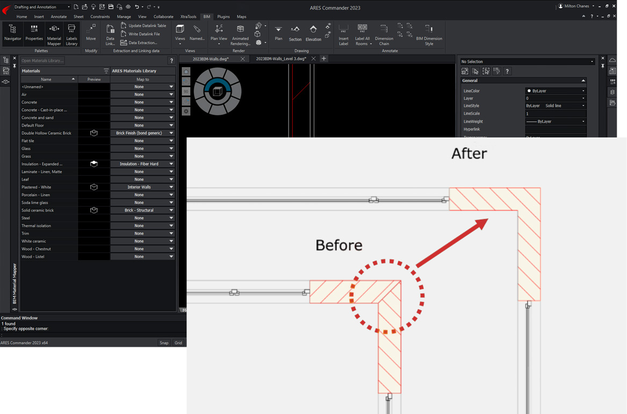Open the LineWeight ByLayer dropdown
This screenshot has height=414, width=627.
[556, 121]
